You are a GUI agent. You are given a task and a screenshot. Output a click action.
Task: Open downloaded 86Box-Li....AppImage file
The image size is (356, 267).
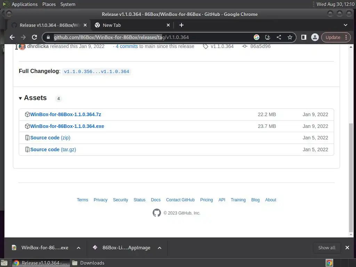(x=122, y=248)
